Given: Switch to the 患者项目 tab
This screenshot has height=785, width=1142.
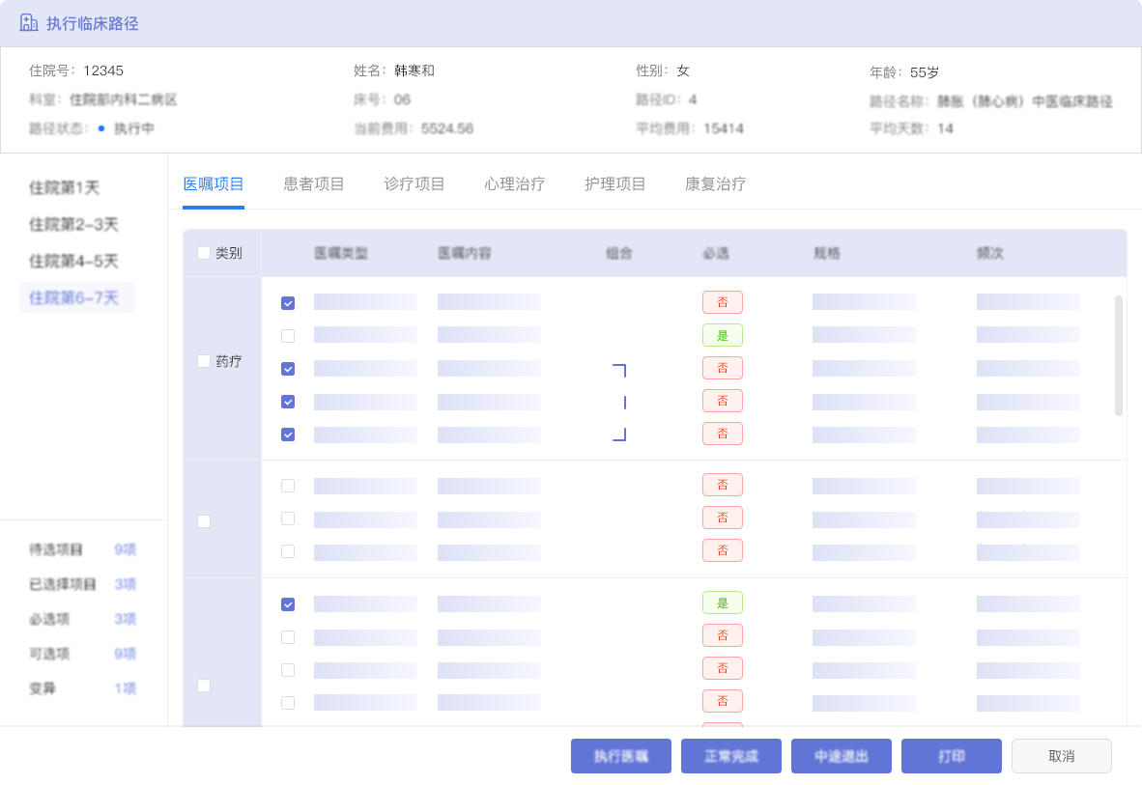Looking at the screenshot, I should (314, 184).
